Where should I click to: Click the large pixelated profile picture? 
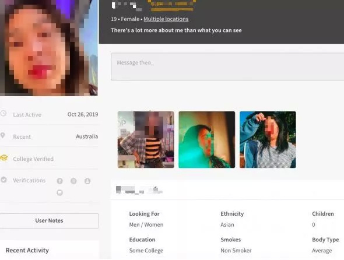tap(49, 48)
